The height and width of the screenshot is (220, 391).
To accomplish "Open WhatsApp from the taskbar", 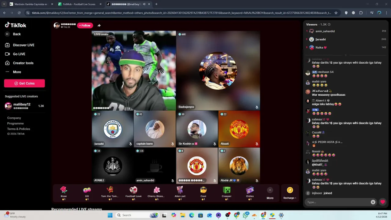I will tap(245, 215).
